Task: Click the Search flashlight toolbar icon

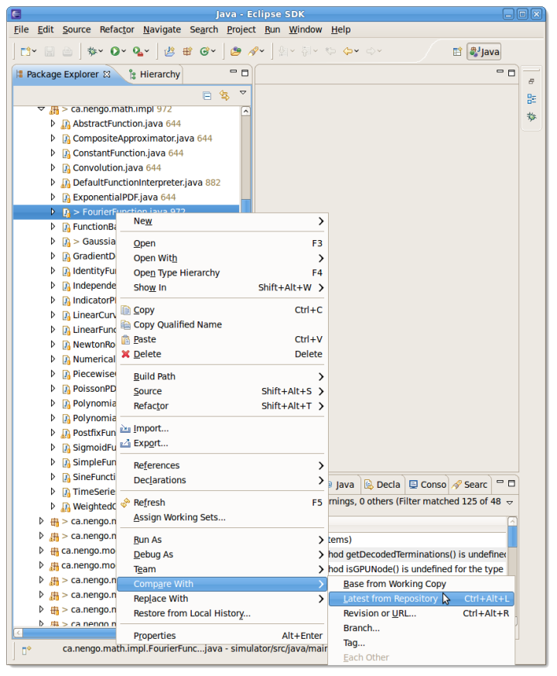Action: click(253, 51)
